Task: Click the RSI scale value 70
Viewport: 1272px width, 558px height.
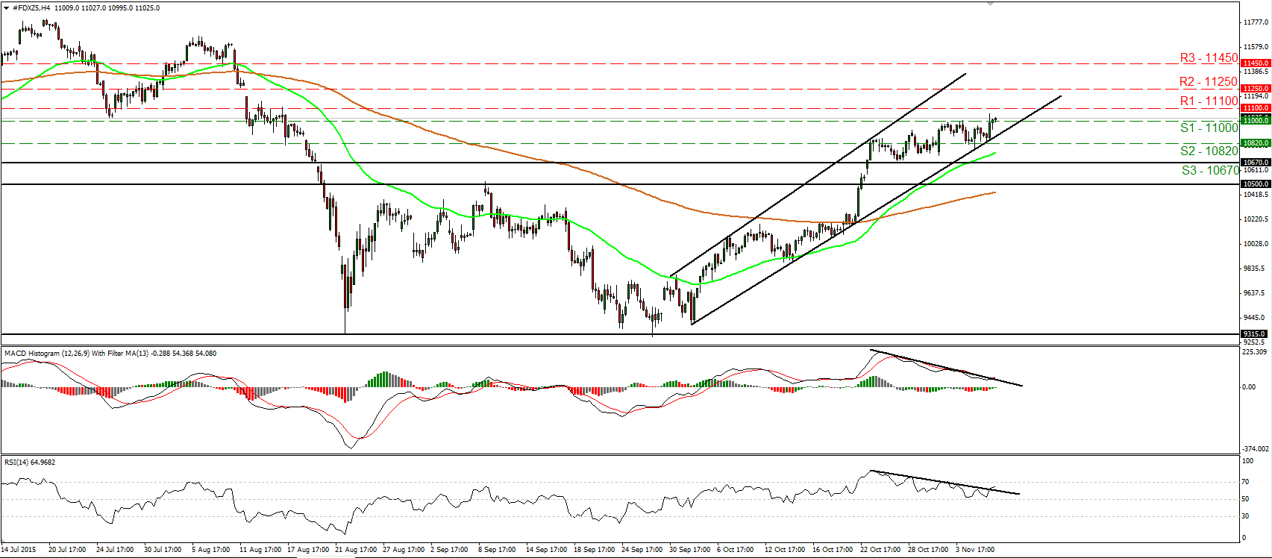Action: [x=1246, y=480]
